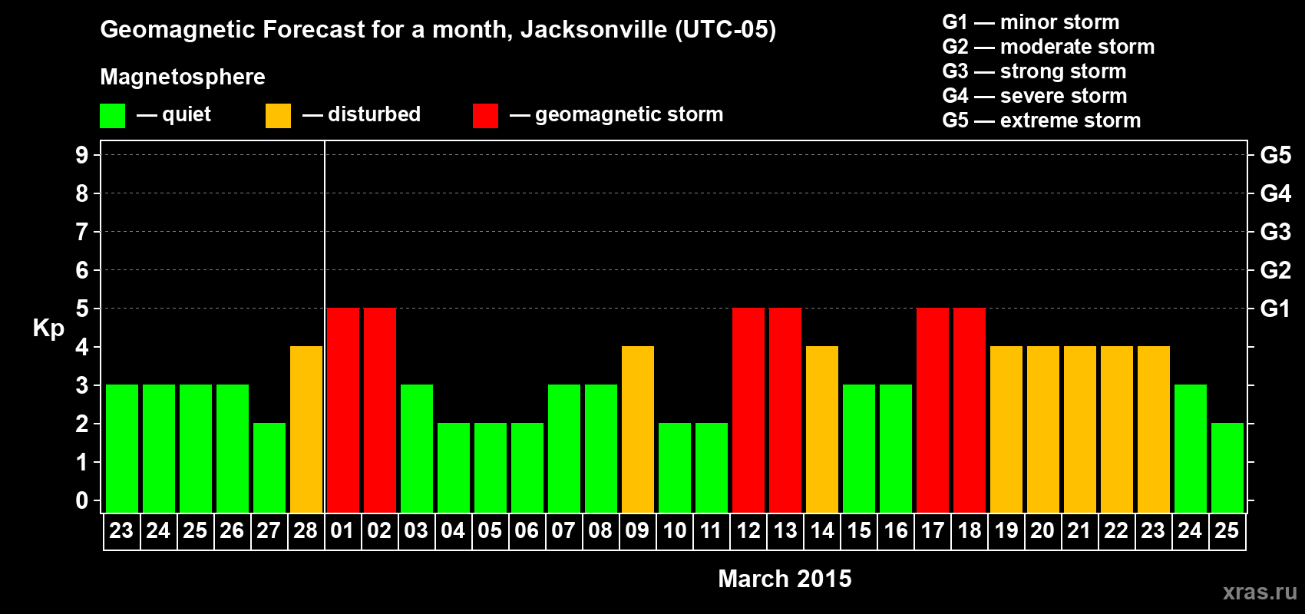The height and width of the screenshot is (614, 1305).
Task: Click the Kp value 0 on the left axis
Action: pos(82,500)
